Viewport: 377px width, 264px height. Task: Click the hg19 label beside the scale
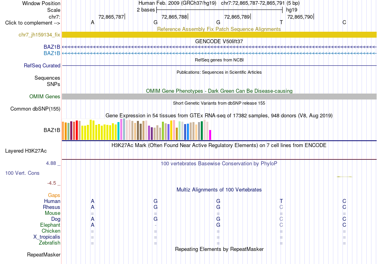(x=292, y=10)
